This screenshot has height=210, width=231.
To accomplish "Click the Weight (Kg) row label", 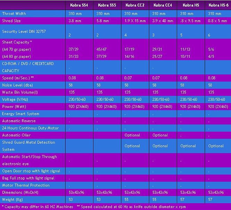I will point(13,200).
